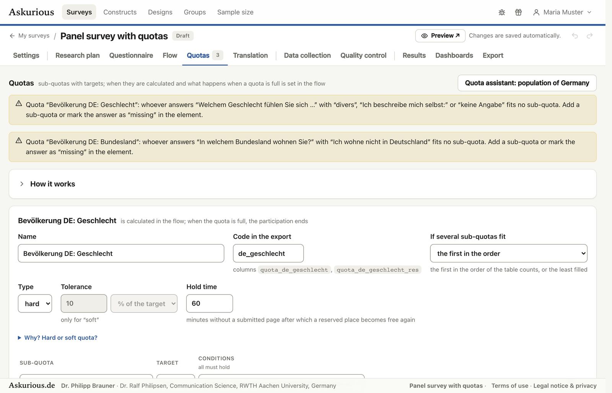This screenshot has height=393, width=612.
Task: Click the Askurious.de footer link
Action: point(32,385)
